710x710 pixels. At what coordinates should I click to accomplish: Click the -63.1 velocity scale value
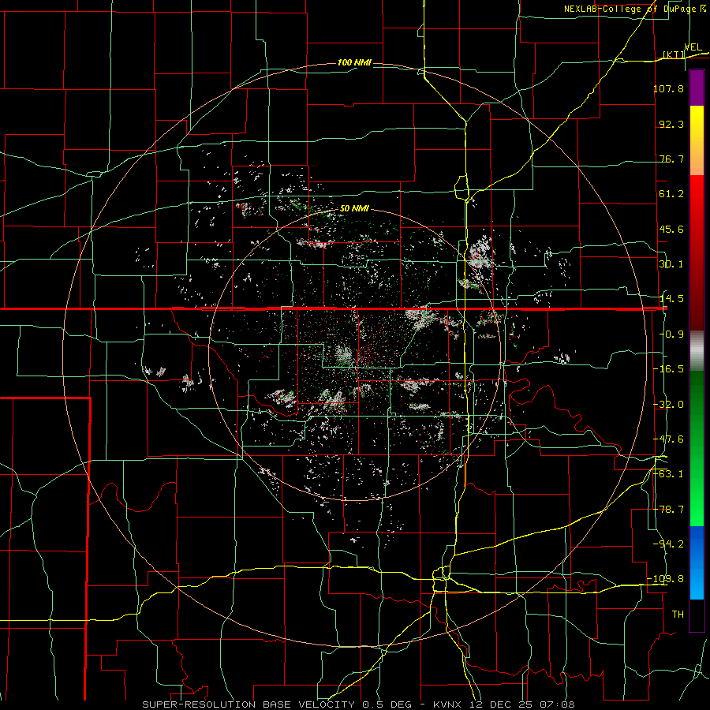tap(669, 473)
